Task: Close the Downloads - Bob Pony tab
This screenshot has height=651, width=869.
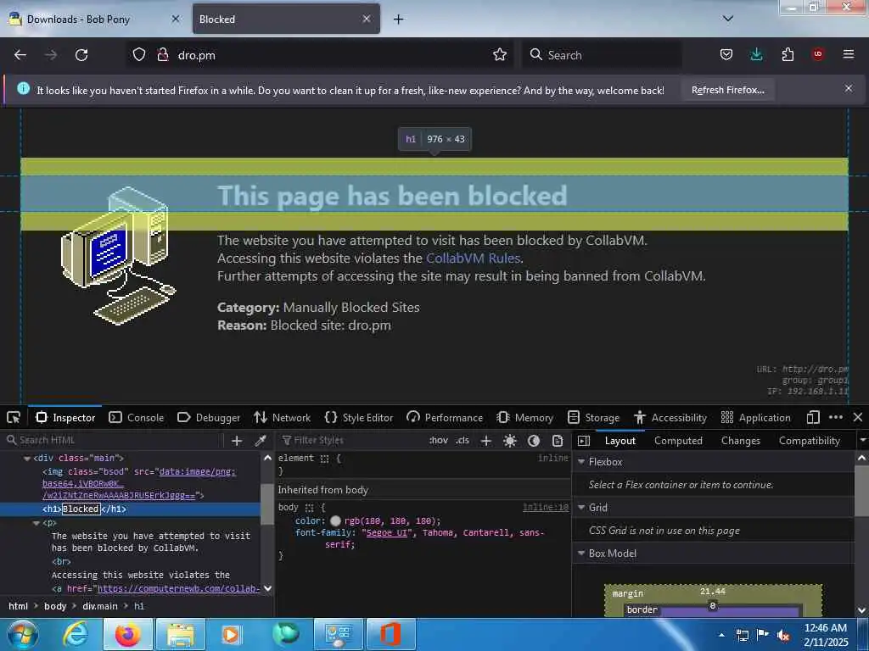Action: [x=176, y=19]
